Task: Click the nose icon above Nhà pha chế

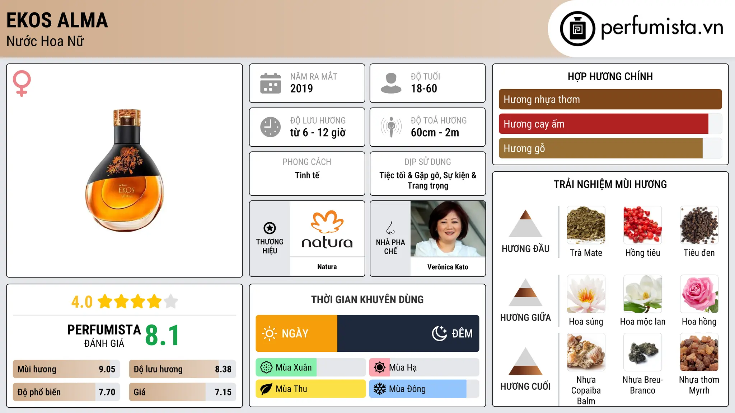Action: (x=390, y=228)
